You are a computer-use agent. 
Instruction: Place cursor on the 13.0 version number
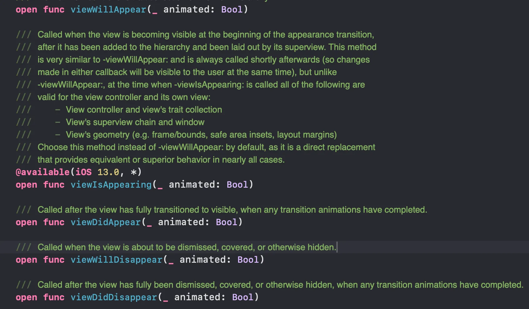click(x=108, y=172)
